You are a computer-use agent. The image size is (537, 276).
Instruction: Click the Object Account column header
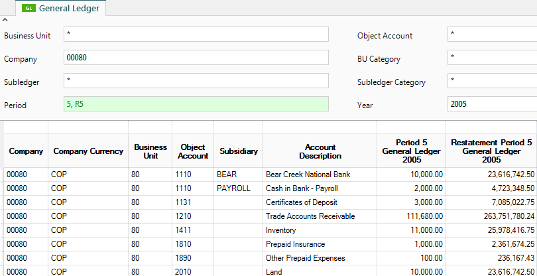pos(193,151)
